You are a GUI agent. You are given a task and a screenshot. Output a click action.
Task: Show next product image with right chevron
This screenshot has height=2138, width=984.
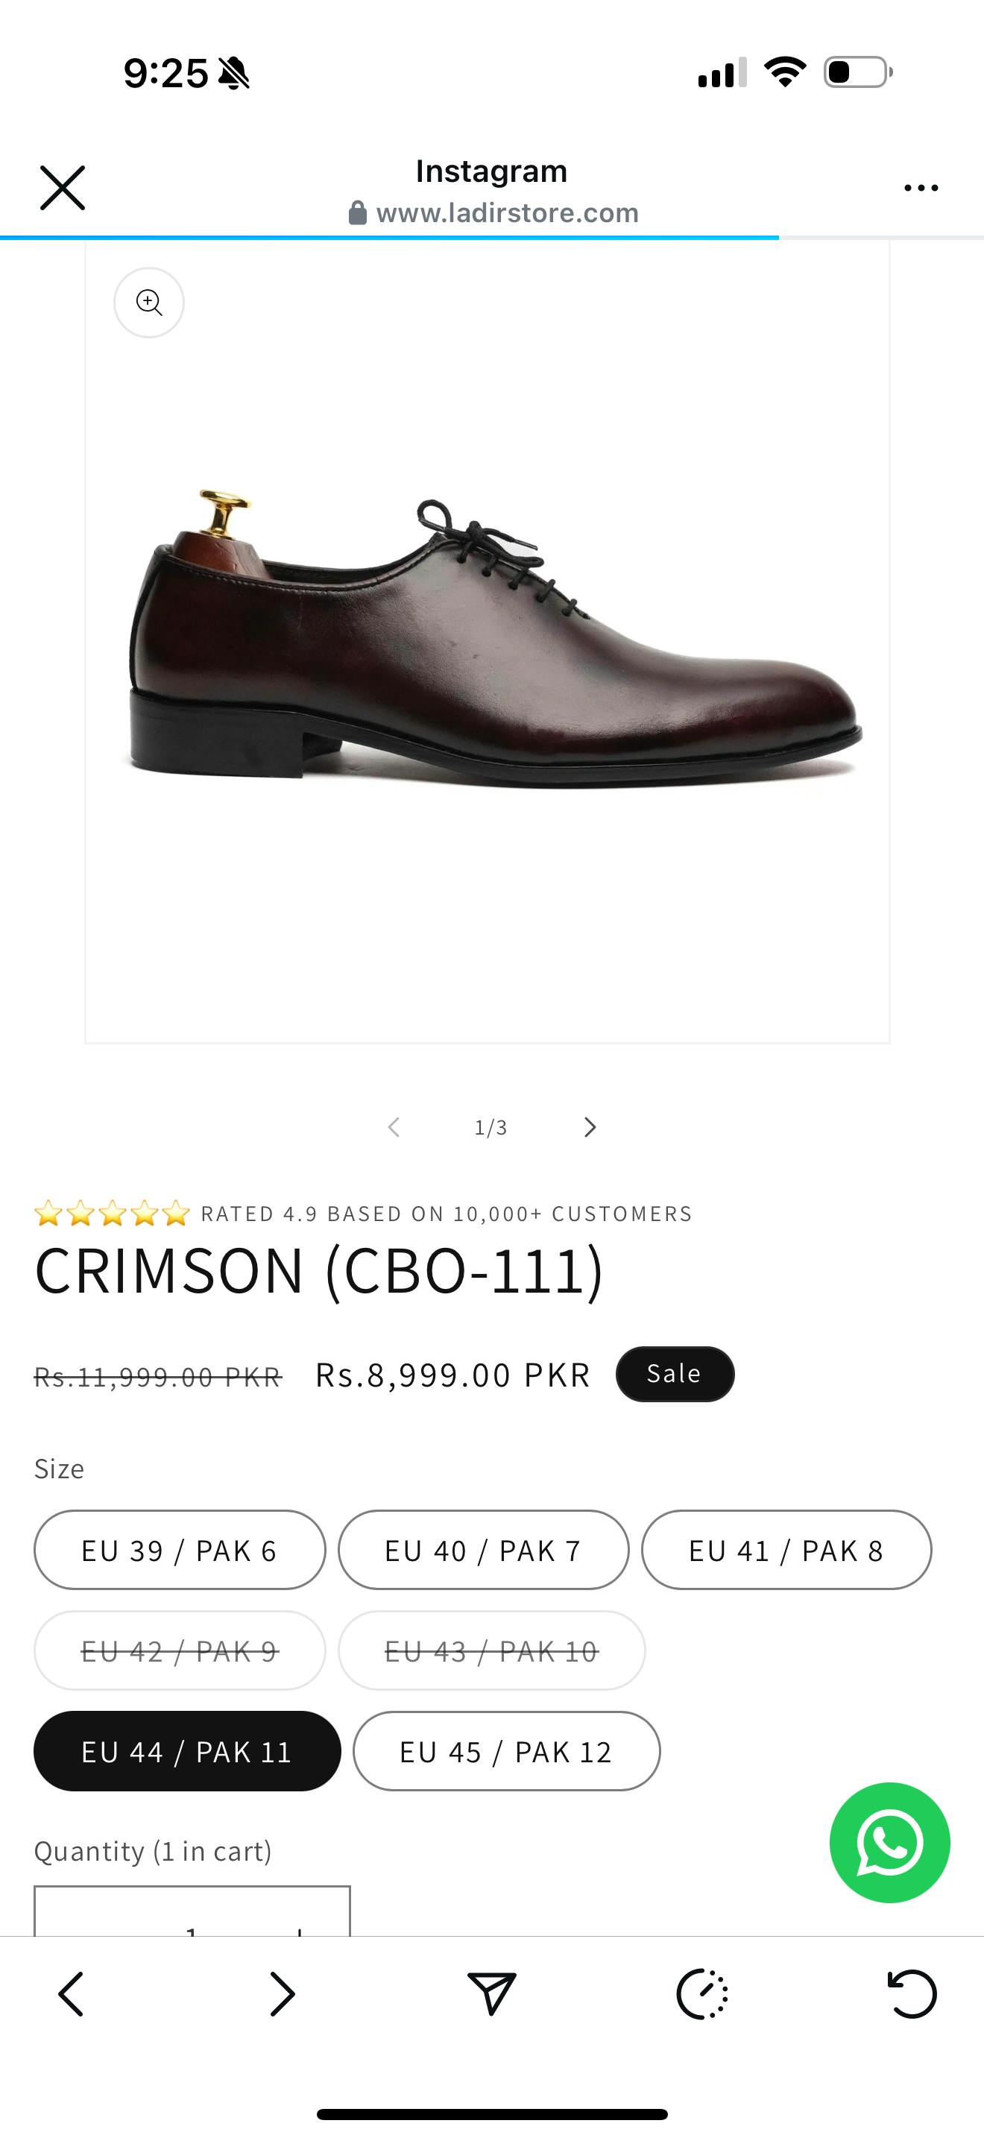[x=590, y=1127]
